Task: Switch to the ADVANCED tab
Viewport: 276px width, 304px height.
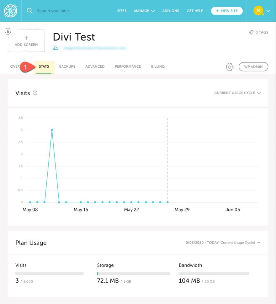Action: pyautogui.click(x=95, y=66)
